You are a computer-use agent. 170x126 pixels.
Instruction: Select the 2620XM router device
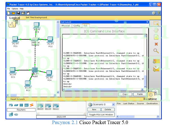pyautogui.click(x=40, y=106)
